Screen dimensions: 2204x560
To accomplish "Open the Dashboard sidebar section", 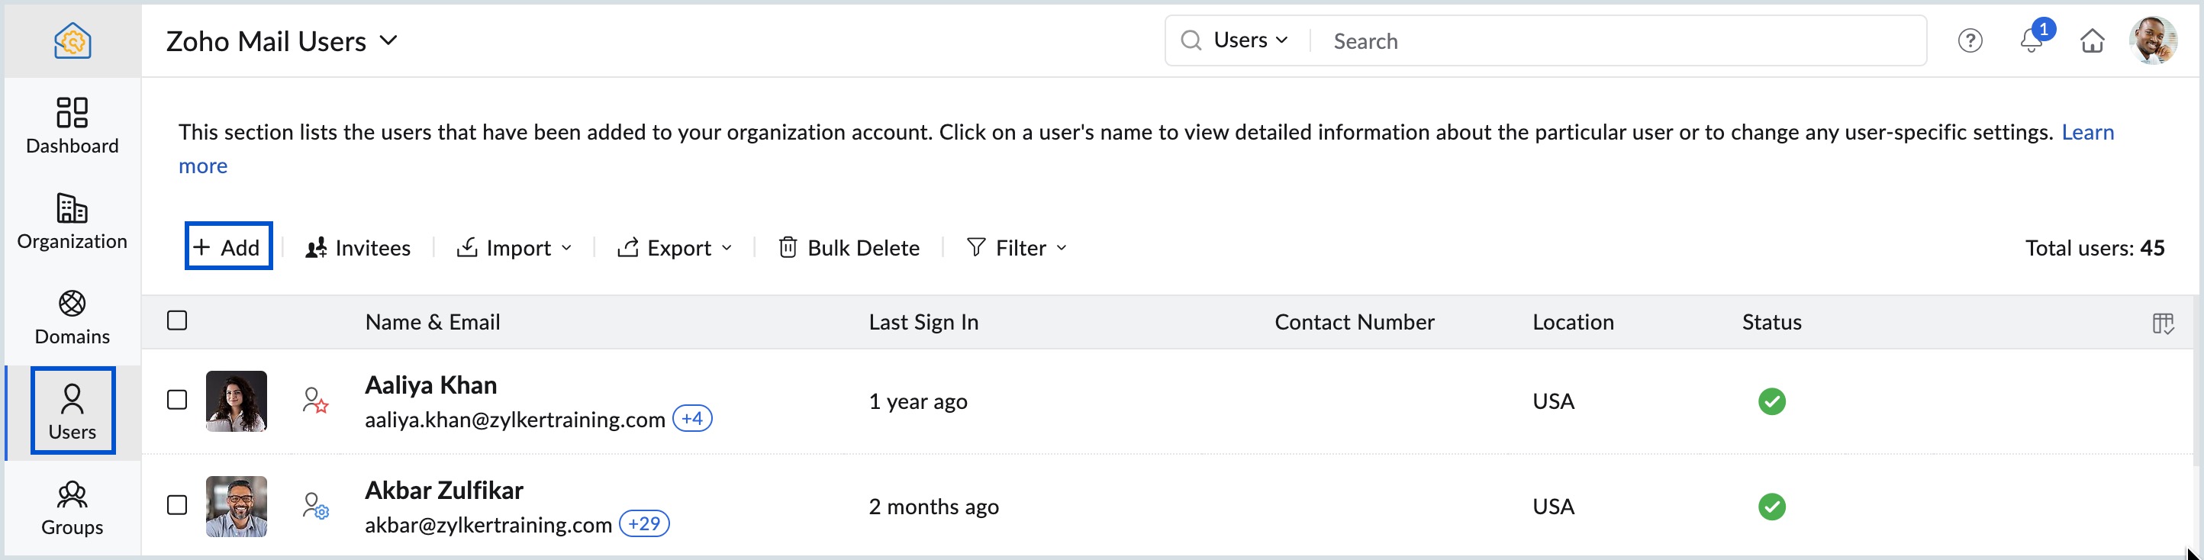I will coord(72,125).
